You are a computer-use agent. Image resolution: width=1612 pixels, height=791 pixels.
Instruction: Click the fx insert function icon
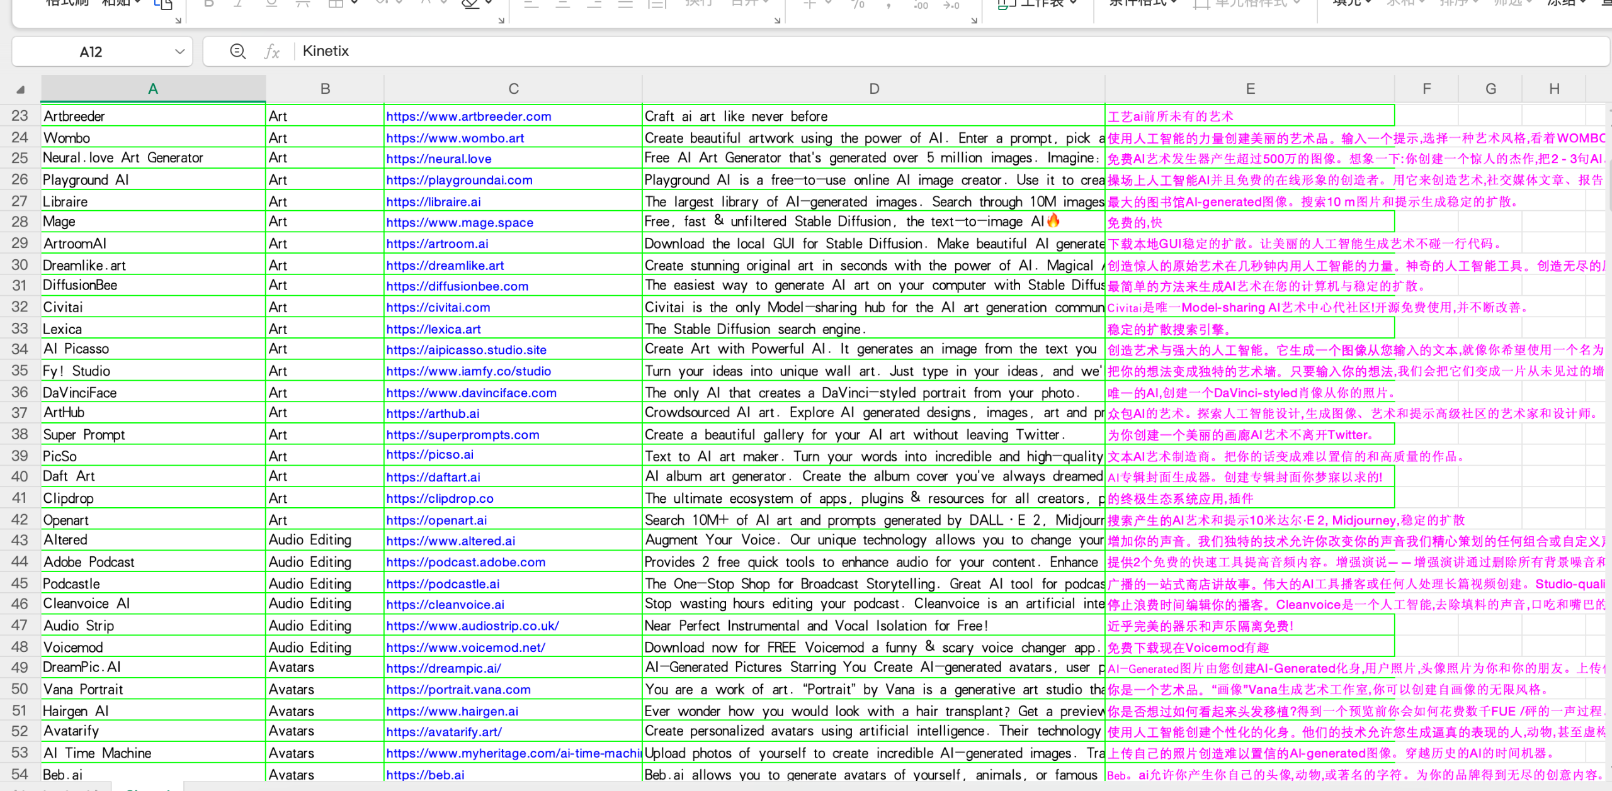click(271, 51)
